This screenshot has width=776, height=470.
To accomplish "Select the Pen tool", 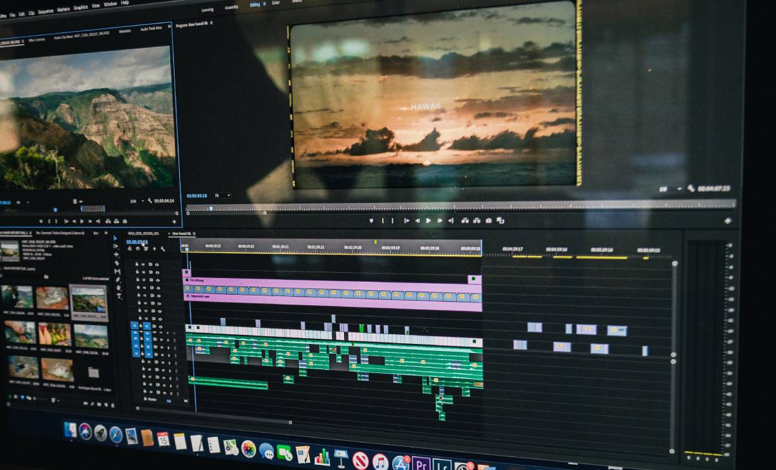I will [118, 279].
